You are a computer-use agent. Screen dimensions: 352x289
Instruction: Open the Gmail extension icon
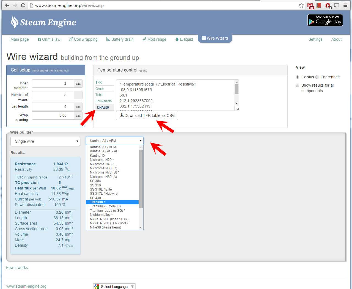[310, 5]
